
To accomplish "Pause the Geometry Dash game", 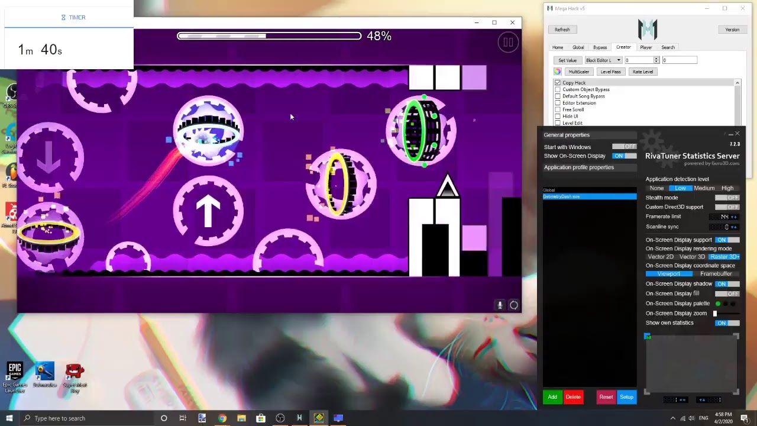I will coord(507,42).
